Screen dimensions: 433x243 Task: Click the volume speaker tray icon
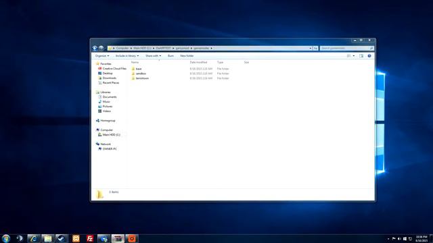(399, 238)
